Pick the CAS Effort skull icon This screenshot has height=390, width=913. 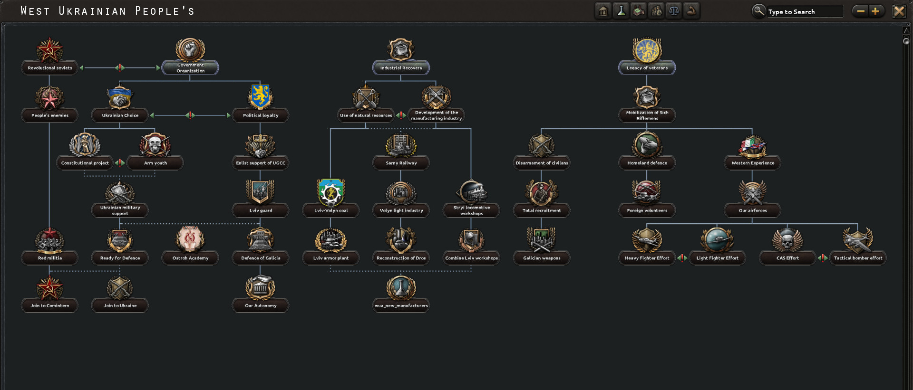tap(787, 240)
